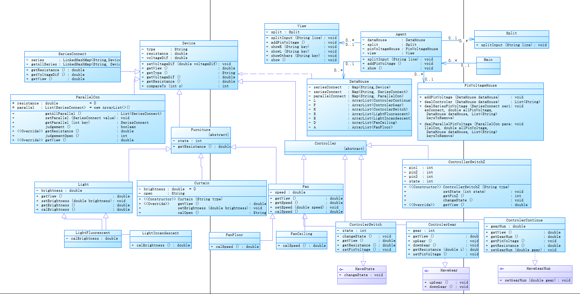Viewport: 580px width, 294px height.
Task: Click the getAllSeries attribute in SeriesConnect
Action: pyautogui.click(x=73, y=64)
